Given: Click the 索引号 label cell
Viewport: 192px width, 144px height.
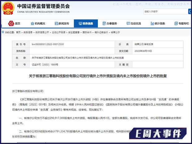Looking at the screenshot, I should coord(21,44).
